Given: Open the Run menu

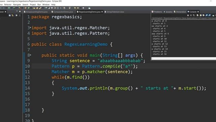Looking at the screenshot, I should [39, 4].
